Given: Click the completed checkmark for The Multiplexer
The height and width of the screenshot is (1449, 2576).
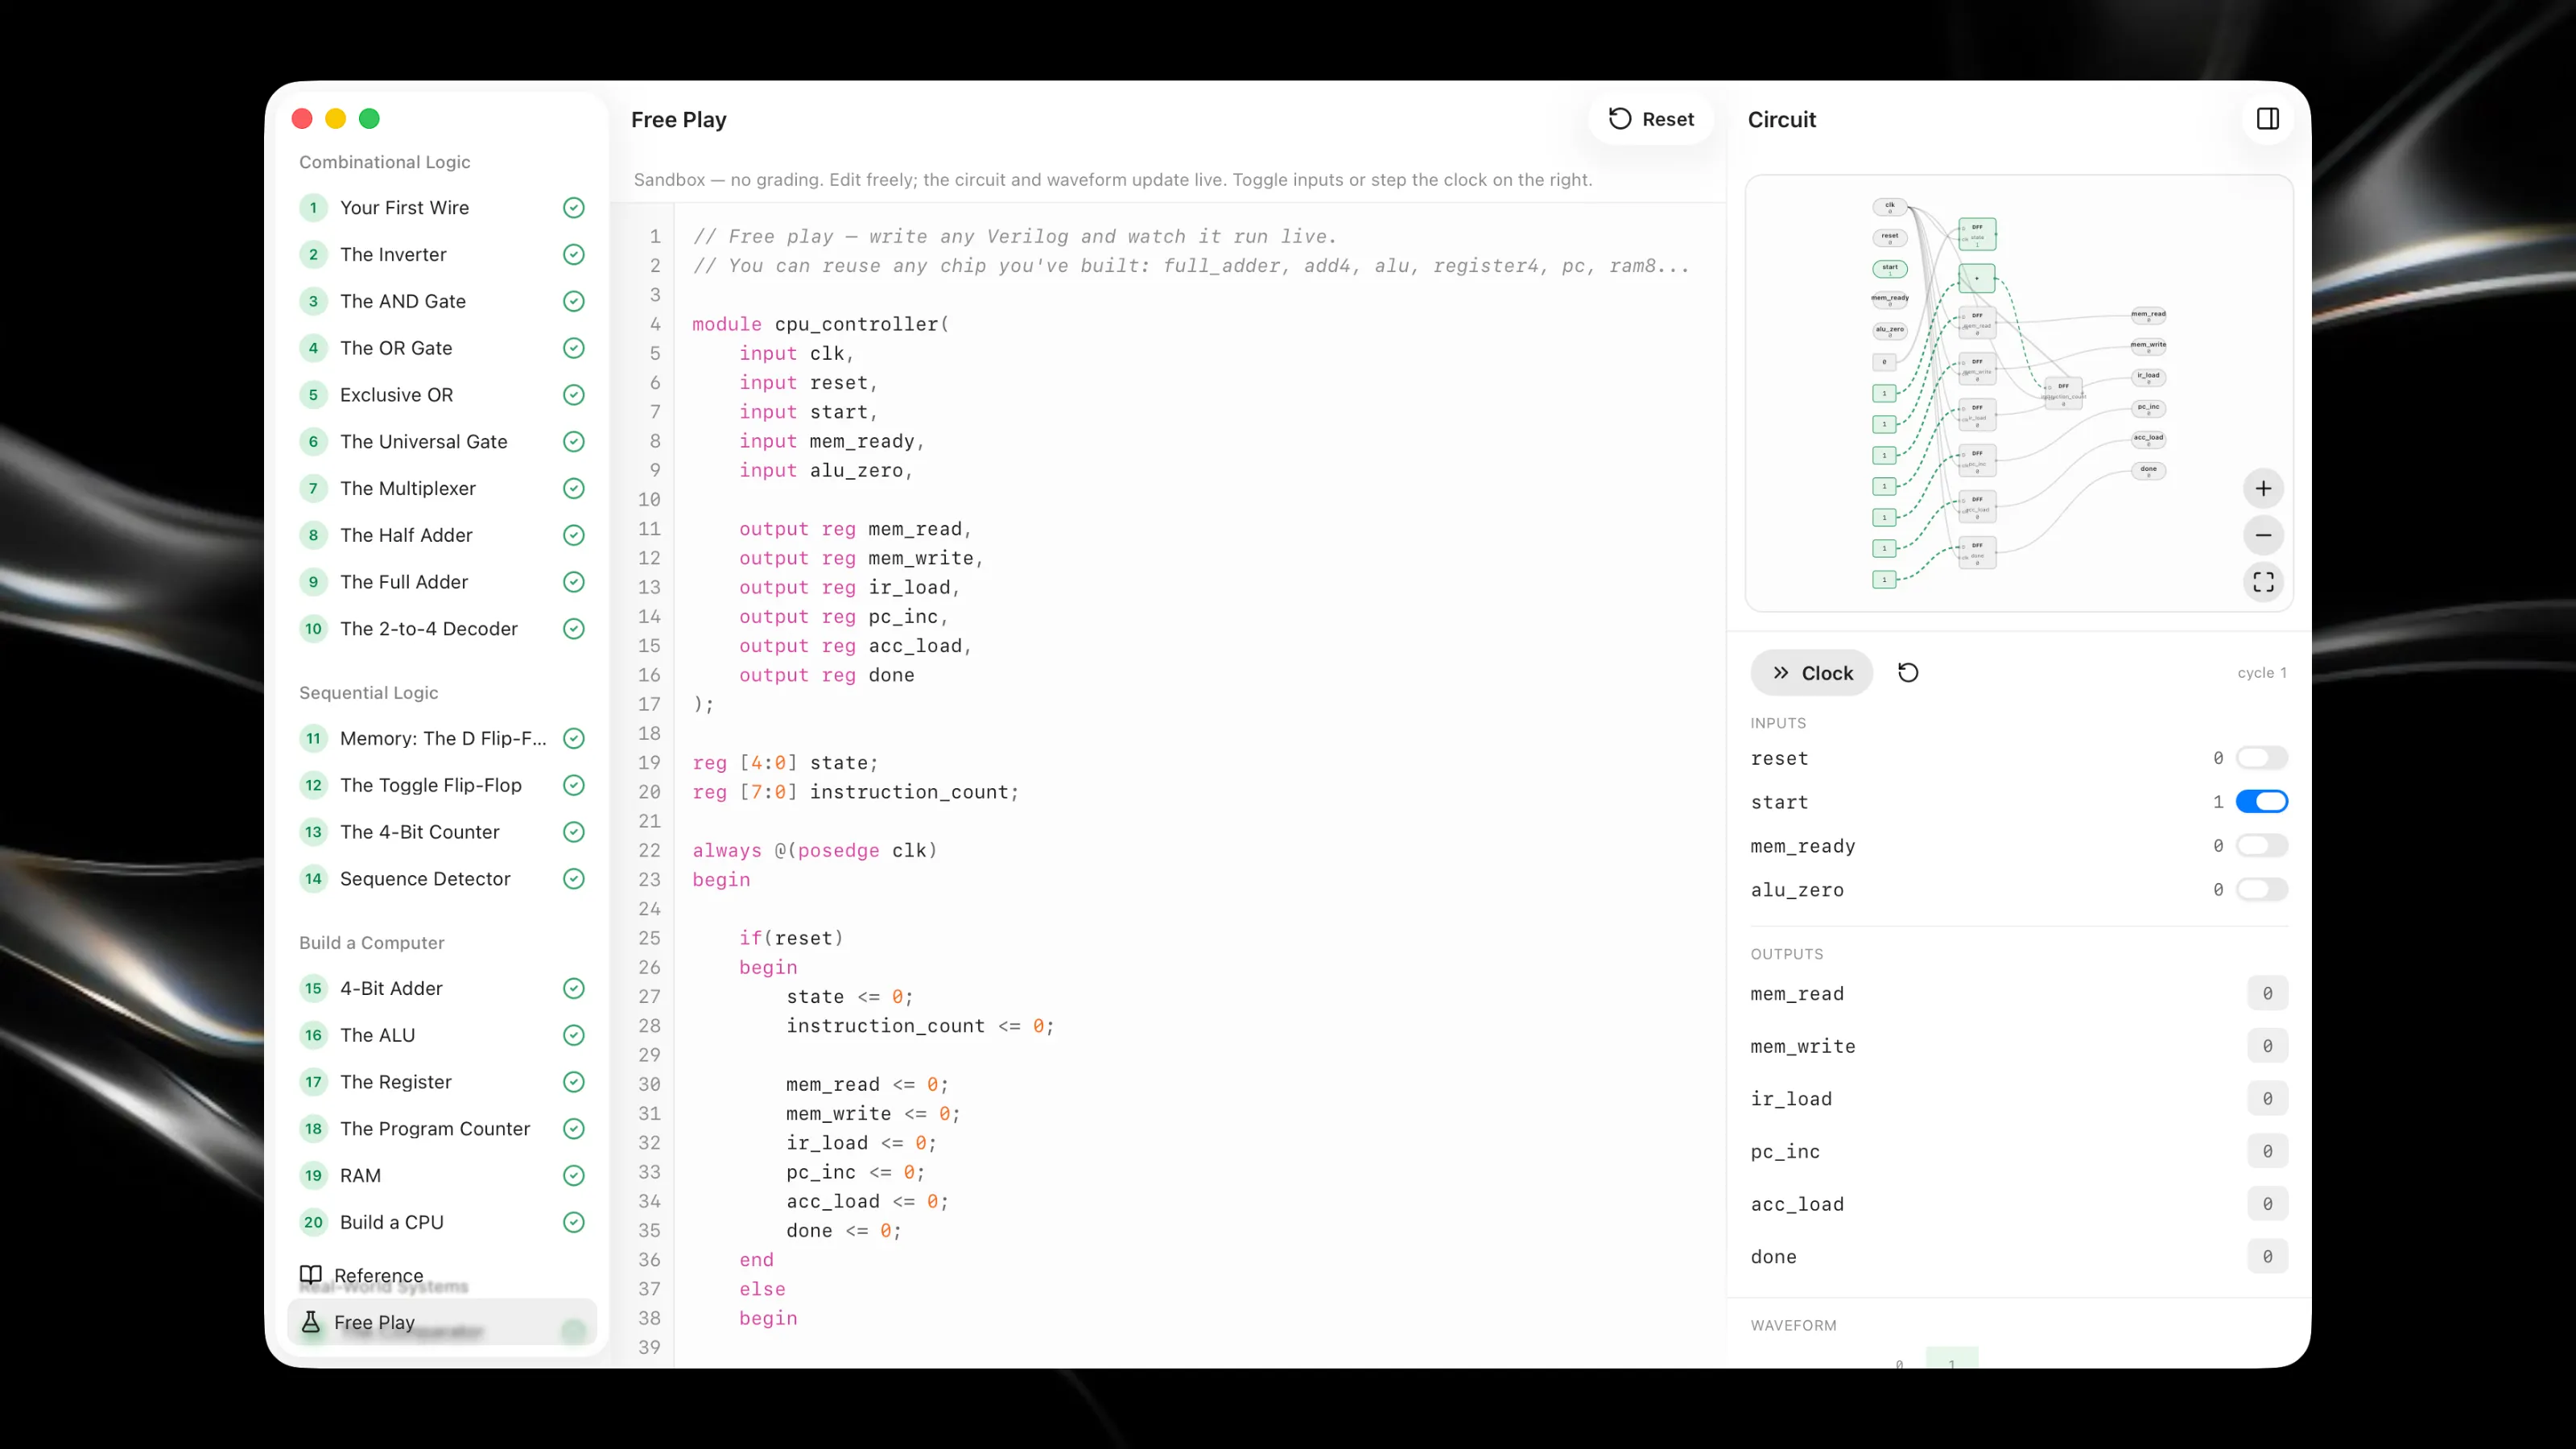Looking at the screenshot, I should pyautogui.click(x=574, y=489).
